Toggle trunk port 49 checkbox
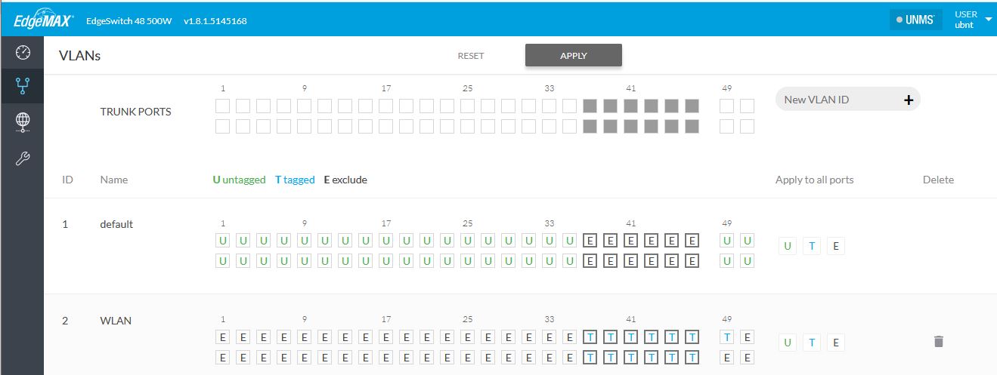The height and width of the screenshot is (375, 997). click(726, 106)
